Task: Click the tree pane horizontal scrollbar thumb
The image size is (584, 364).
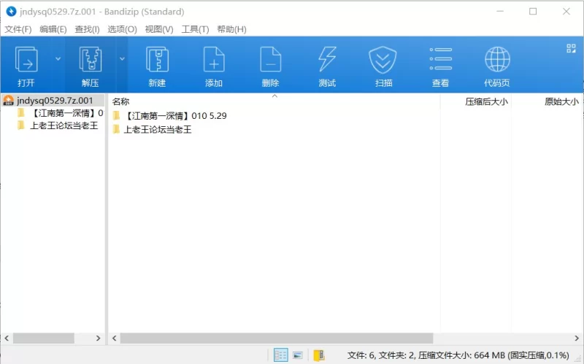Action: pos(44,338)
